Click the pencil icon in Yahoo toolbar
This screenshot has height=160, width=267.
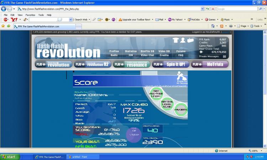pyautogui.click(x=25, y=20)
